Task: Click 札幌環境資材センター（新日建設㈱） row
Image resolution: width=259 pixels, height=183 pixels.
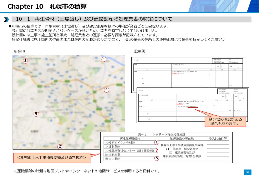Action: [x=129, y=151]
